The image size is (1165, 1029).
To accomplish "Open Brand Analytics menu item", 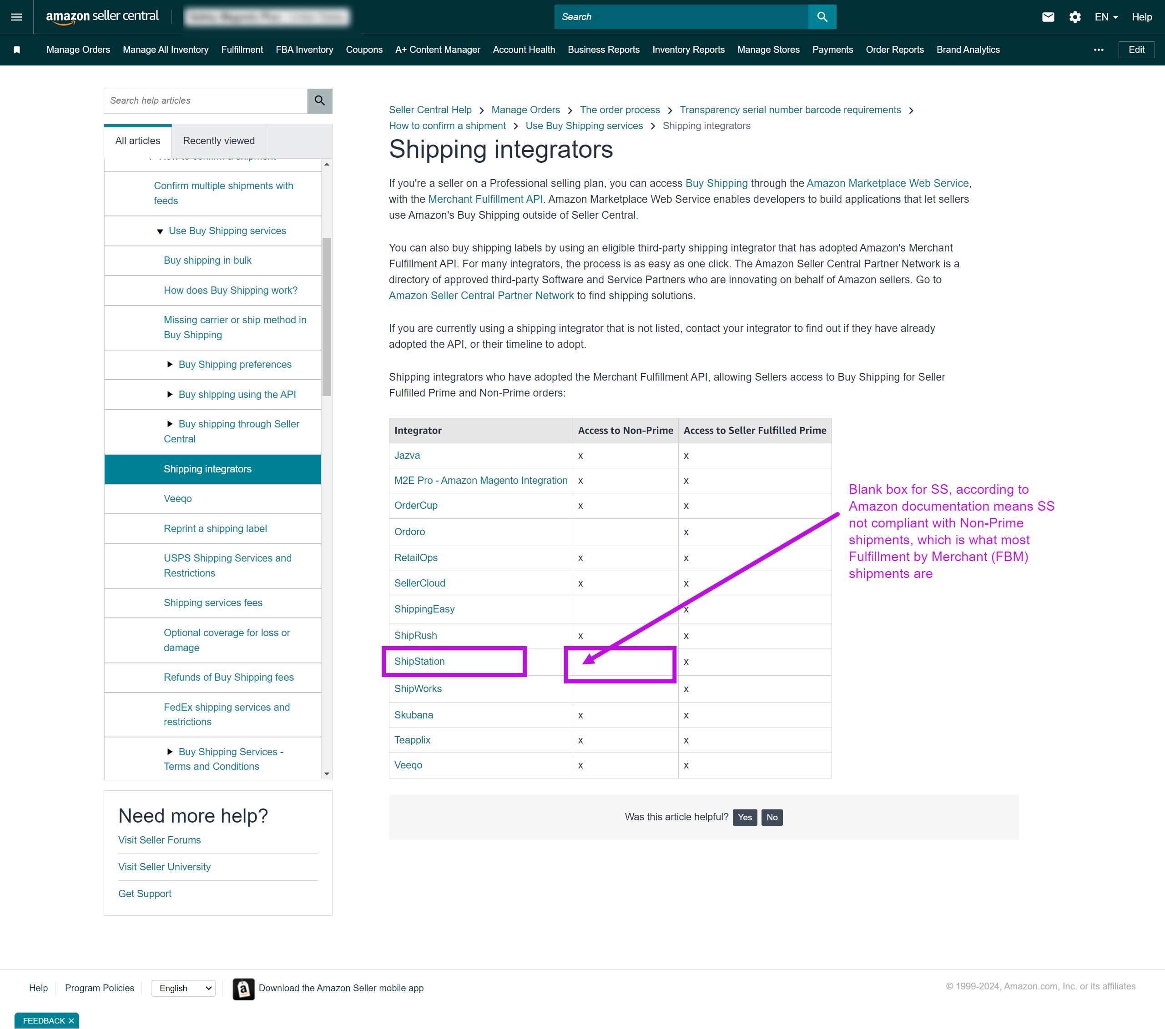I will tap(968, 50).
